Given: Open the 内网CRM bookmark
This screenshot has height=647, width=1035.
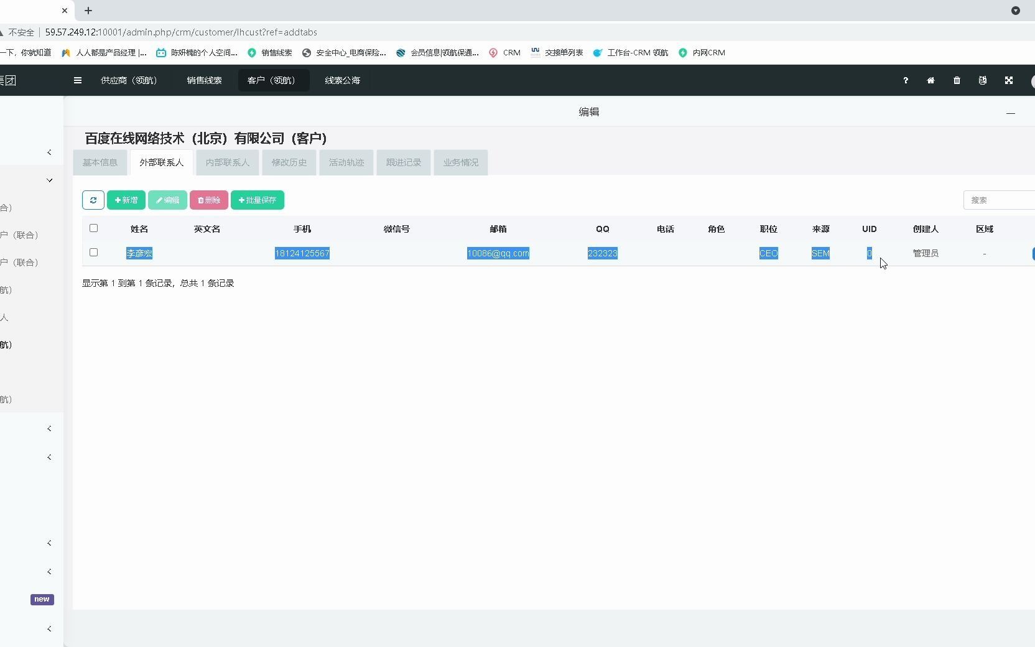Looking at the screenshot, I should click(x=702, y=53).
